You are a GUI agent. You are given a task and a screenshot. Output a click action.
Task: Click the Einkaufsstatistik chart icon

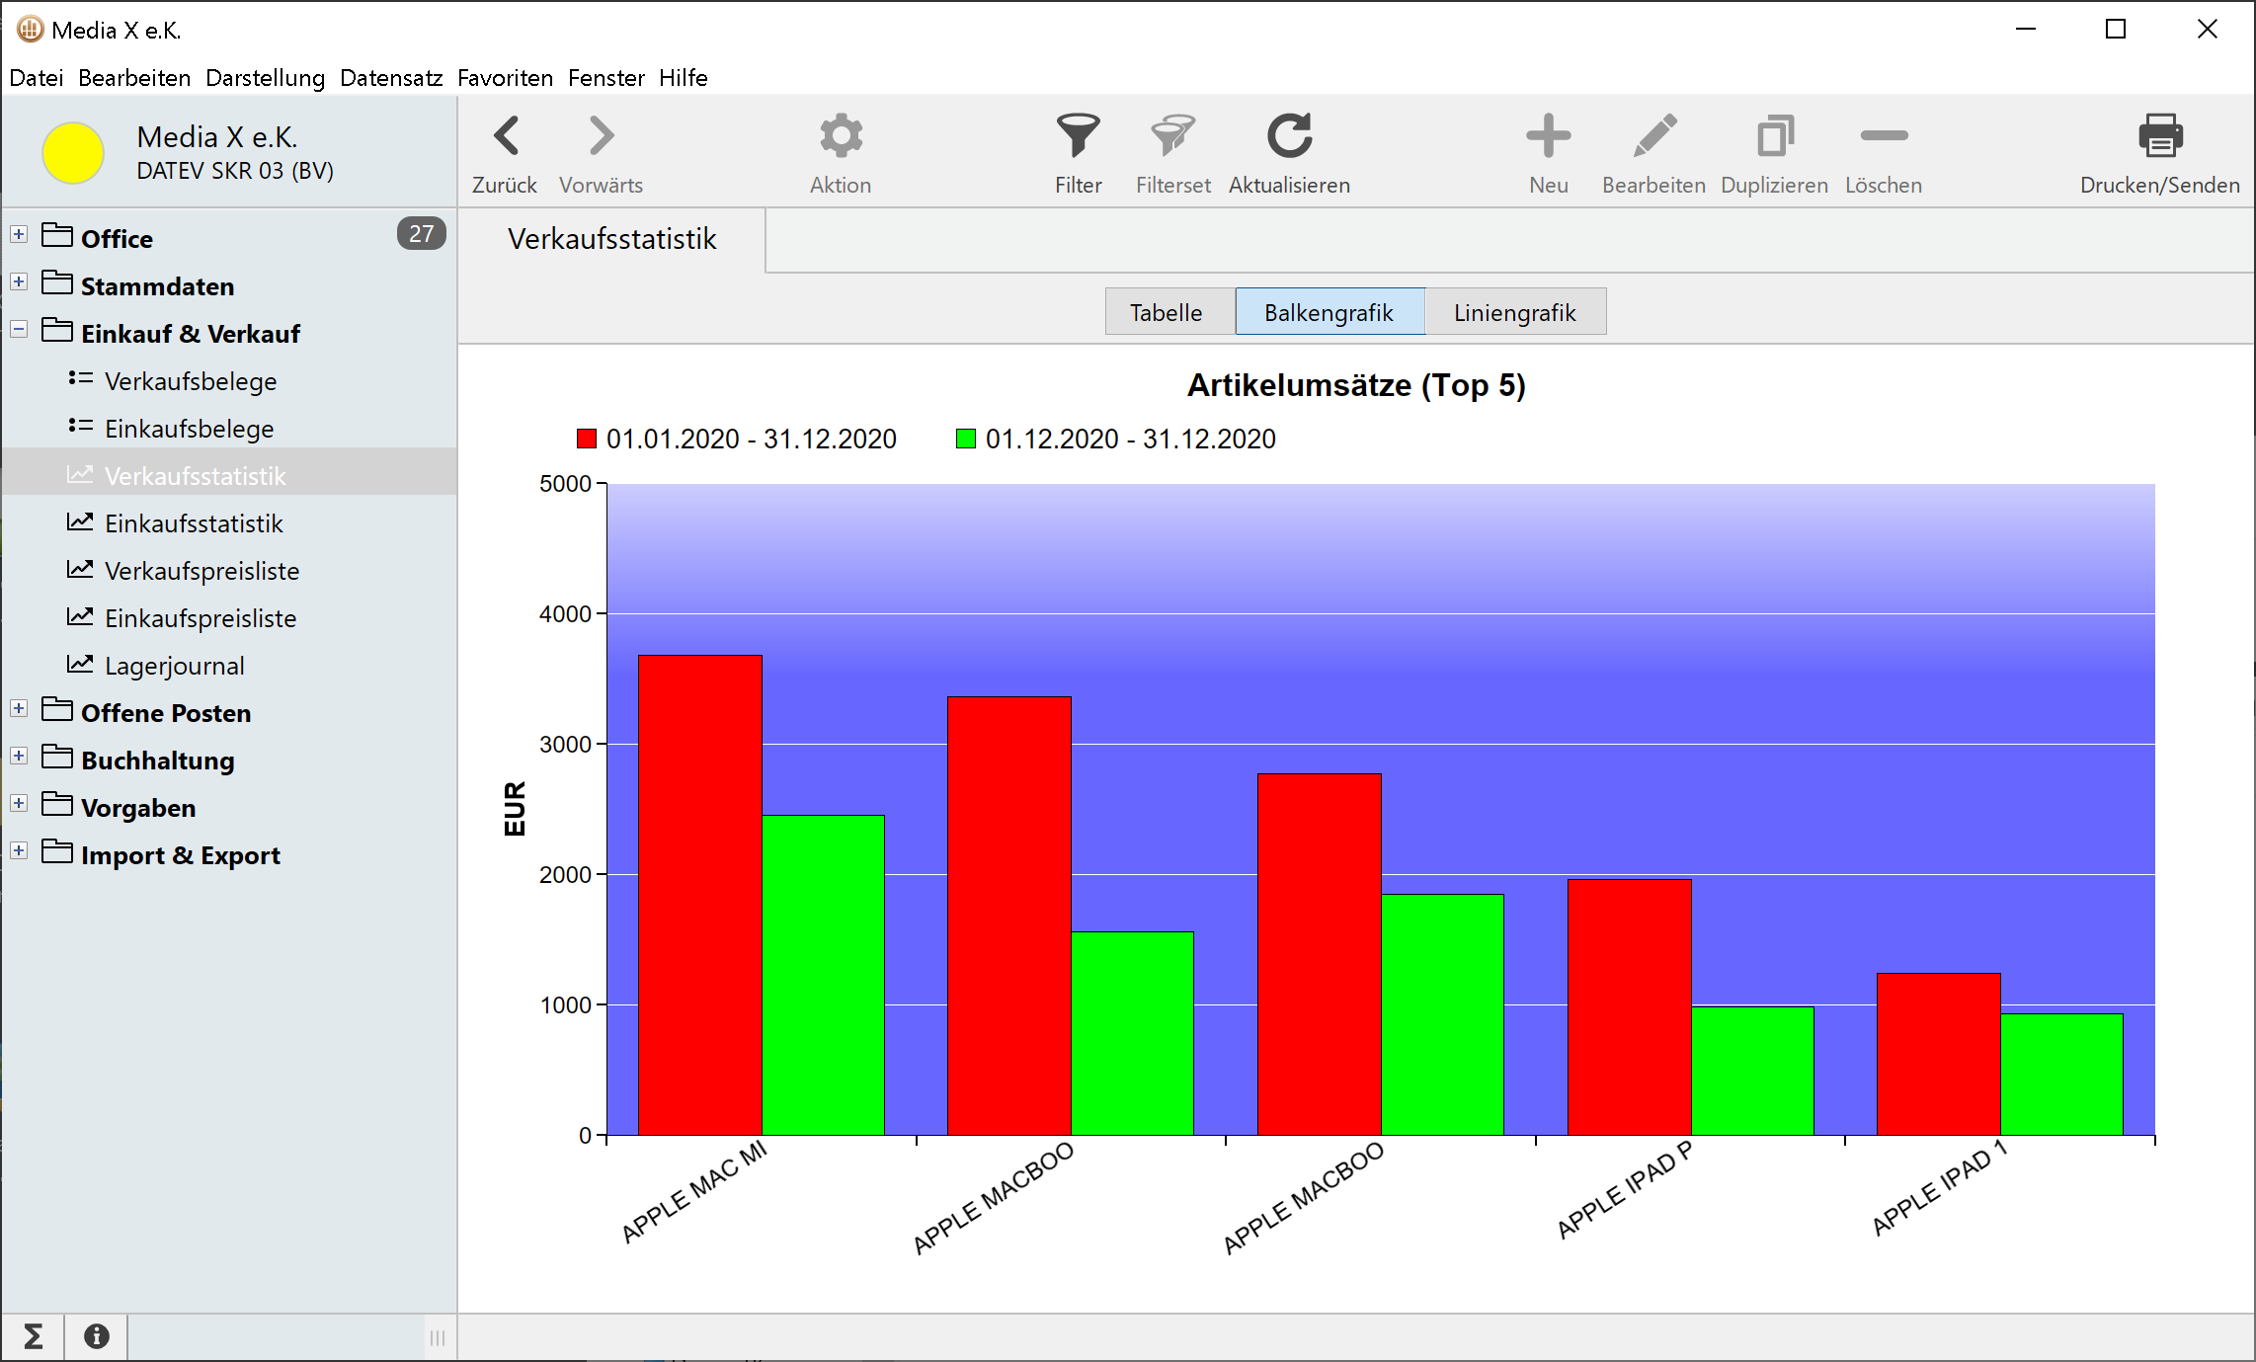click(x=80, y=521)
